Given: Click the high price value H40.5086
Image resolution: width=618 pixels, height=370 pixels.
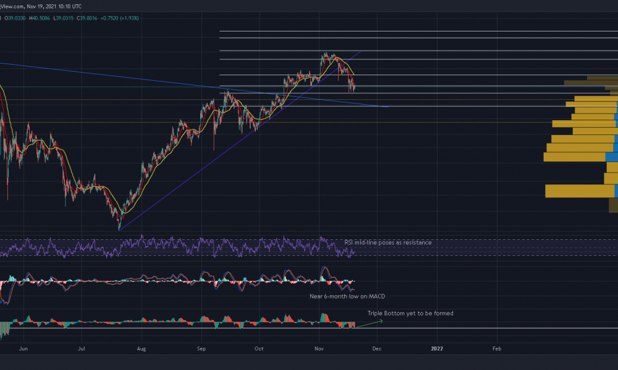Looking at the screenshot, I should [40, 18].
